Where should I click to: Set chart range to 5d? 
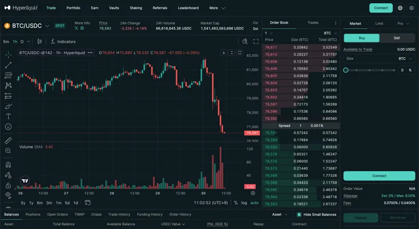[x=67, y=203]
